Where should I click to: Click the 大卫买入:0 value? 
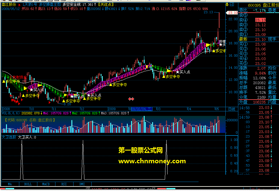(27, 137)
